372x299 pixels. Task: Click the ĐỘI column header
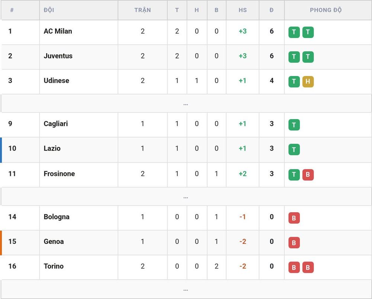click(49, 10)
